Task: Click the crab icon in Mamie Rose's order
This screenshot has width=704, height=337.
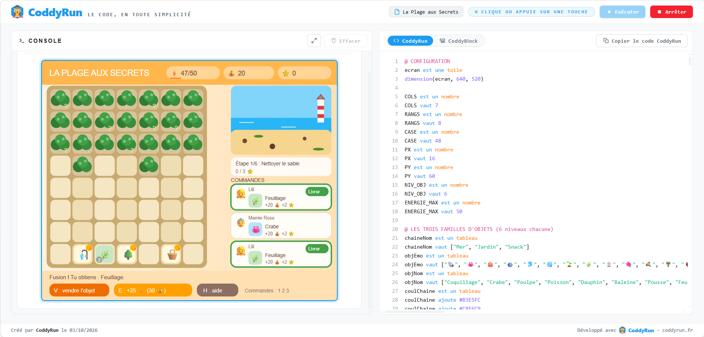Action: coord(255,230)
